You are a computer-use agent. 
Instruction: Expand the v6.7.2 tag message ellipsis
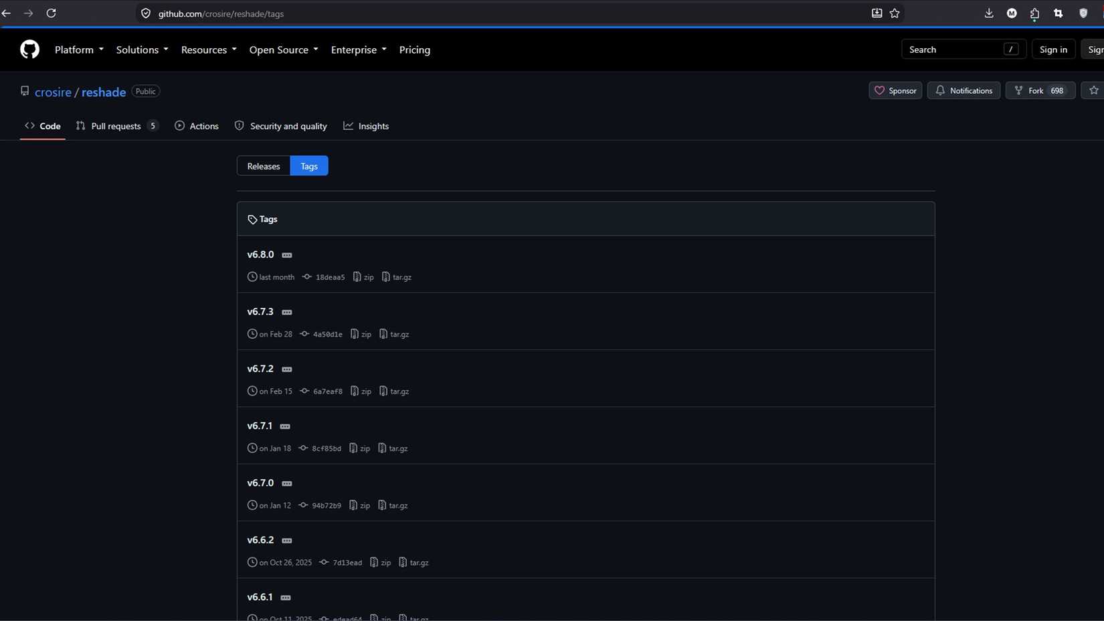pos(287,369)
